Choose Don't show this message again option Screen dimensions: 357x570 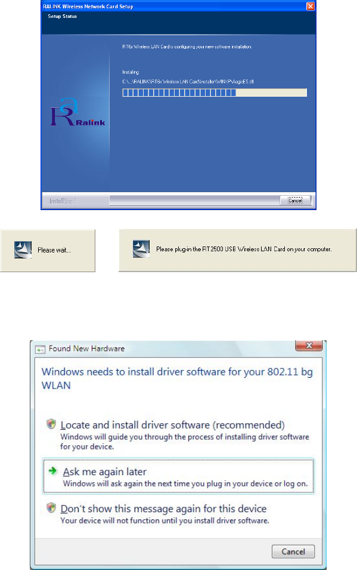[x=178, y=514]
